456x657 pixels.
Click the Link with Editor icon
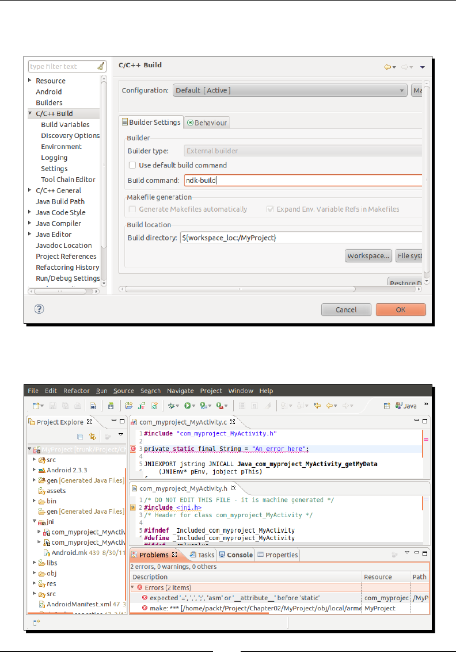[92, 437]
